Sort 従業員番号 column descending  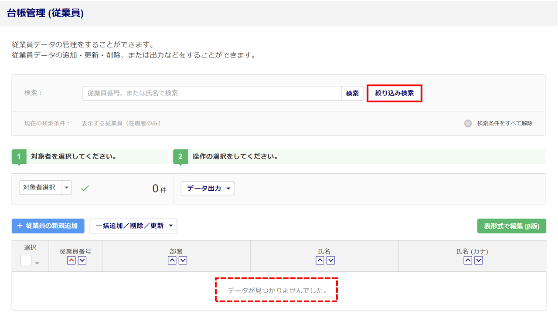[x=82, y=260]
